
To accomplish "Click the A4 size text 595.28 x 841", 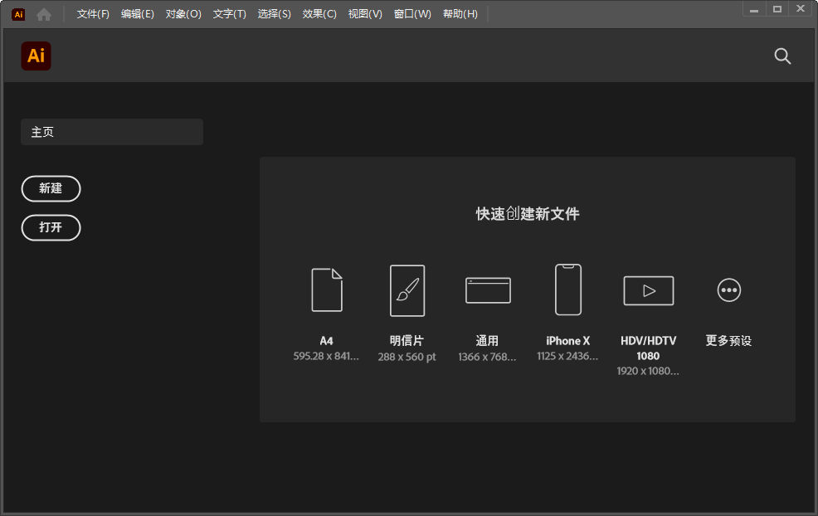I will click(x=326, y=355).
